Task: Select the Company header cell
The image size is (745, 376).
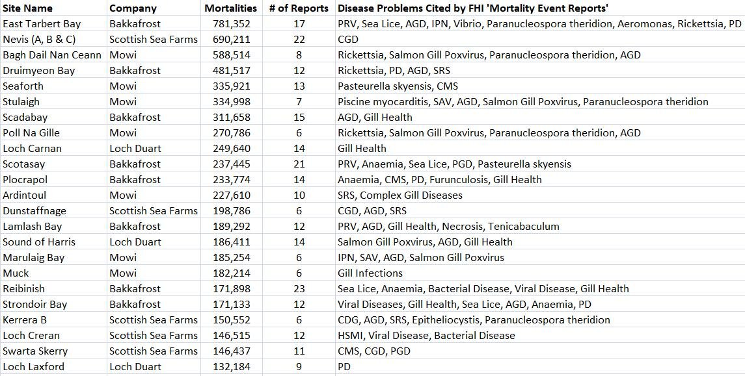Action: tap(133, 8)
